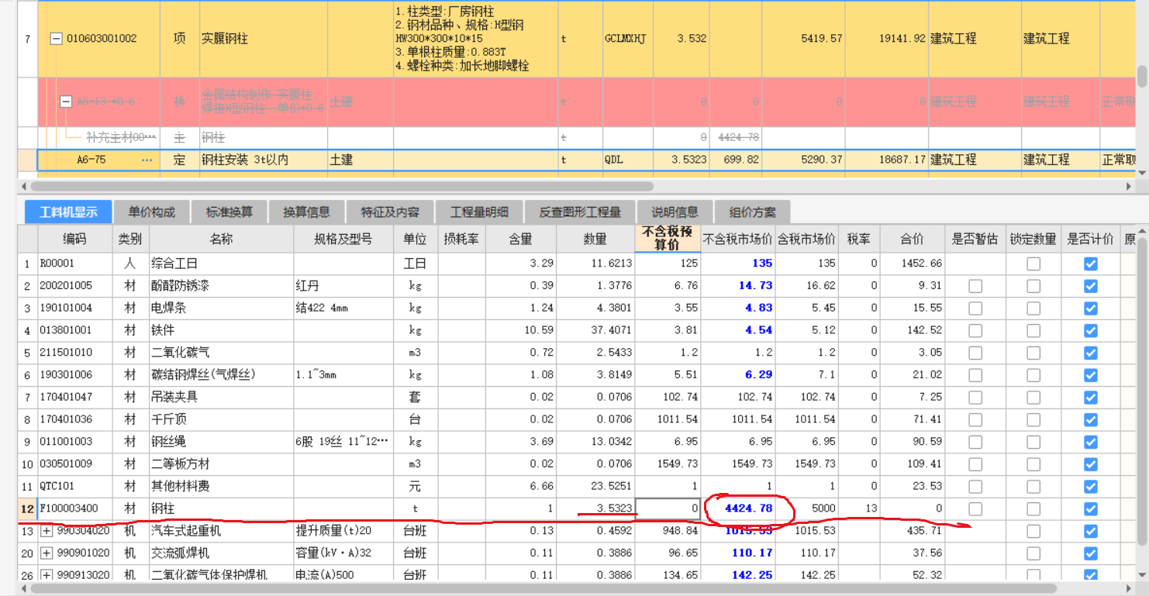Click the right arrow of the upper horizontal scrollbar

tap(1129, 187)
